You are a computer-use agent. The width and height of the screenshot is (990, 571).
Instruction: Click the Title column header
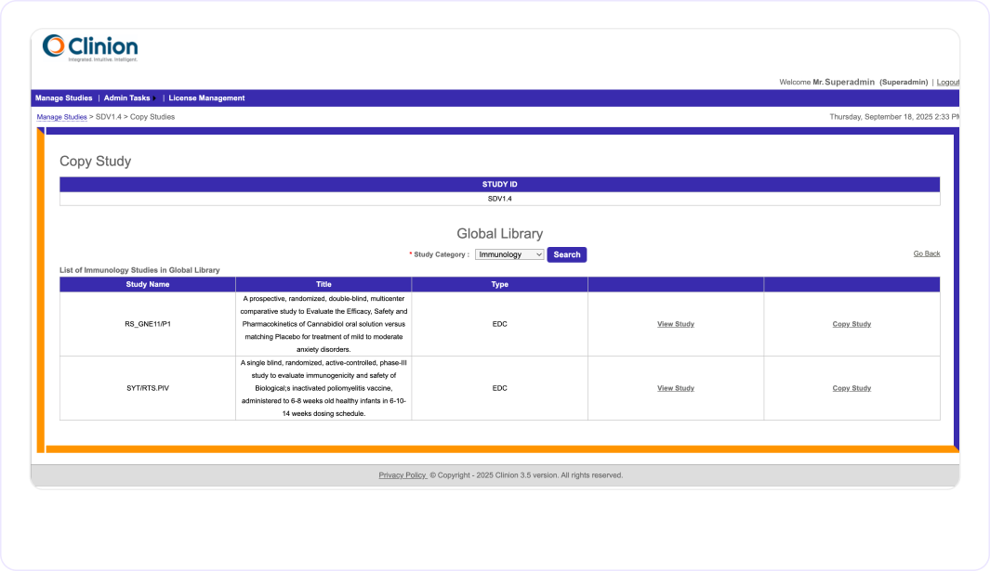323,284
